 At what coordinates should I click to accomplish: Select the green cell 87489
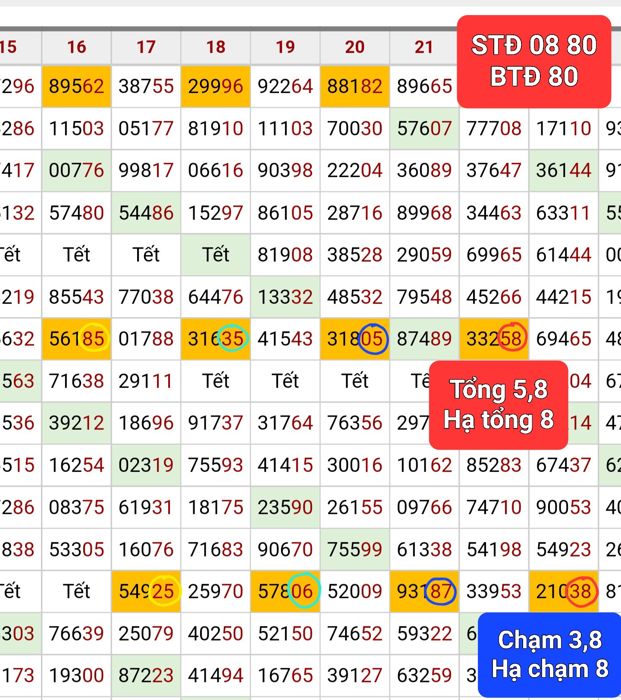(424, 339)
